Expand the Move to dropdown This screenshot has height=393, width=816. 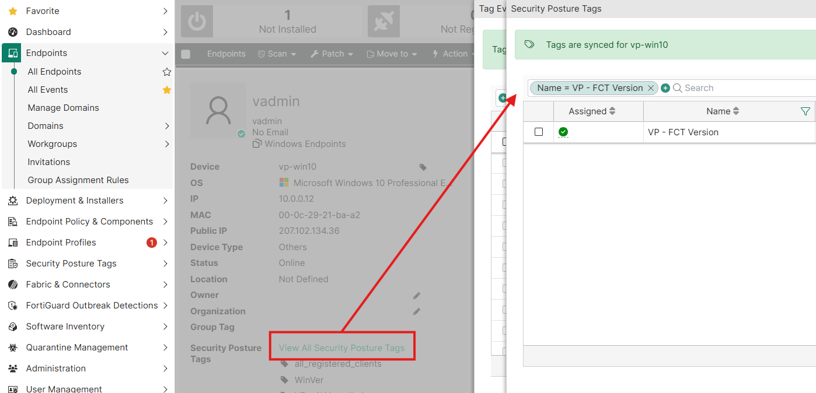tap(392, 54)
